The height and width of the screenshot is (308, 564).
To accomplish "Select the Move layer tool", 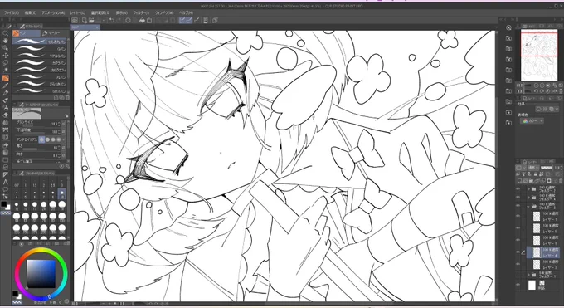I will (x=6, y=56).
